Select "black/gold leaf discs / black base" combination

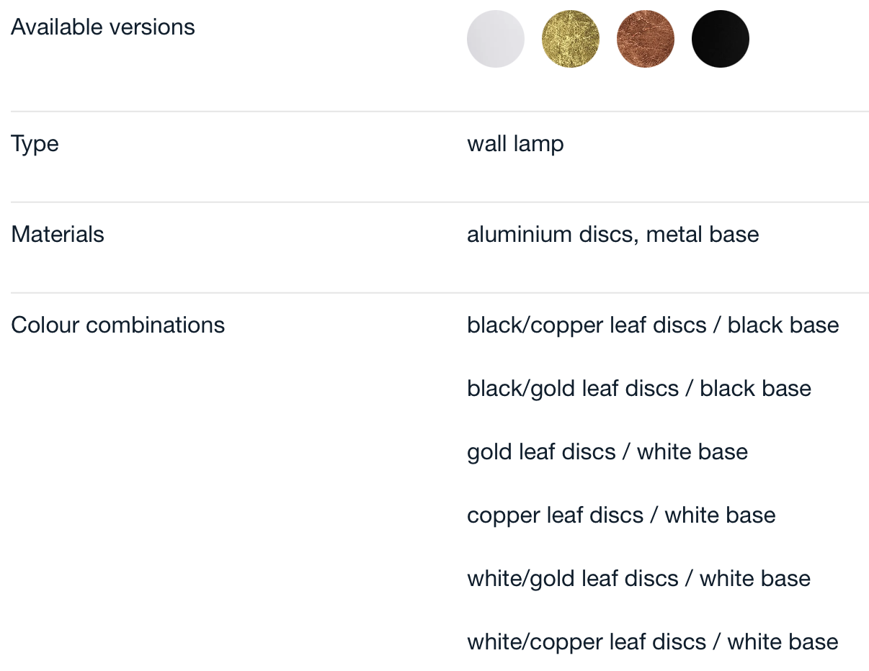click(x=639, y=389)
